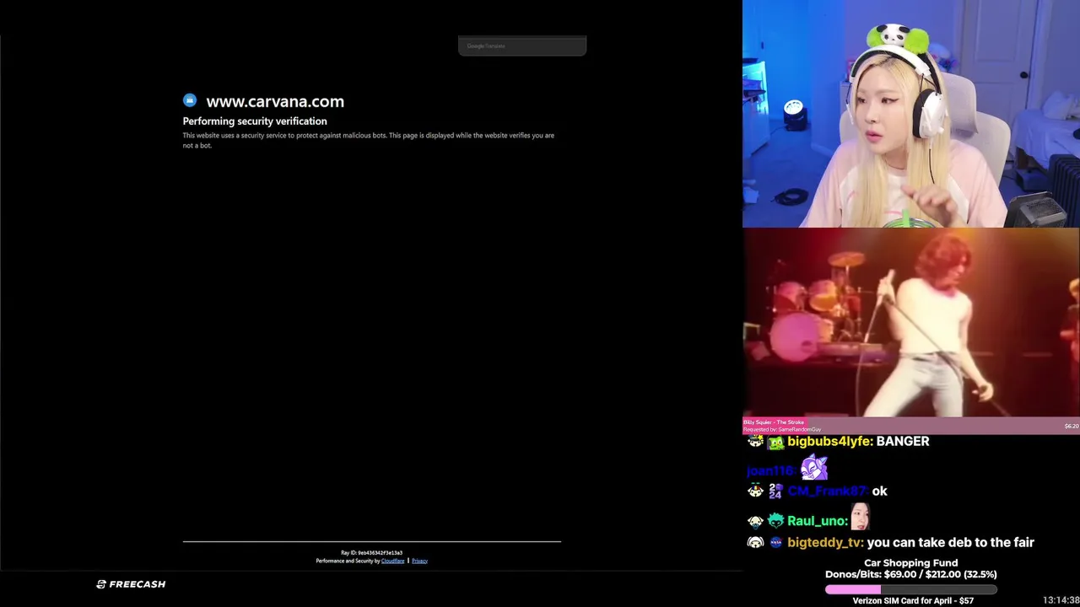The width and height of the screenshot is (1080, 607).
Task: Open the Cloudflare link in footer
Action: [x=392, y=561]
